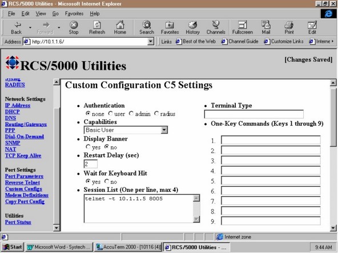Select Authentication none radio button
The image size is (338, 253).
(88, 113)
